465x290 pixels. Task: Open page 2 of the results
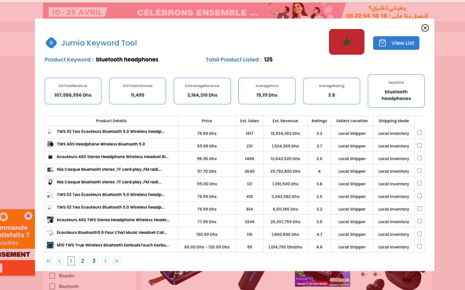pyautogui.click(x=82, y=261)
